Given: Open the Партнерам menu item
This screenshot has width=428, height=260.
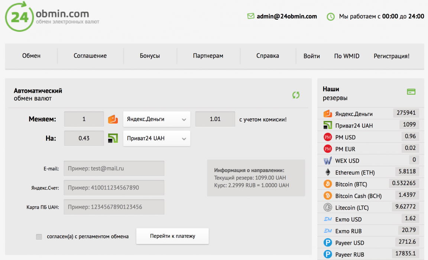Looking at the screenshot, I should tap(208, 56).
